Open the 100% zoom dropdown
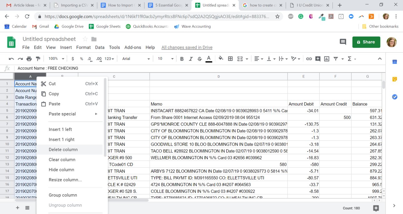 pos(56,58)
